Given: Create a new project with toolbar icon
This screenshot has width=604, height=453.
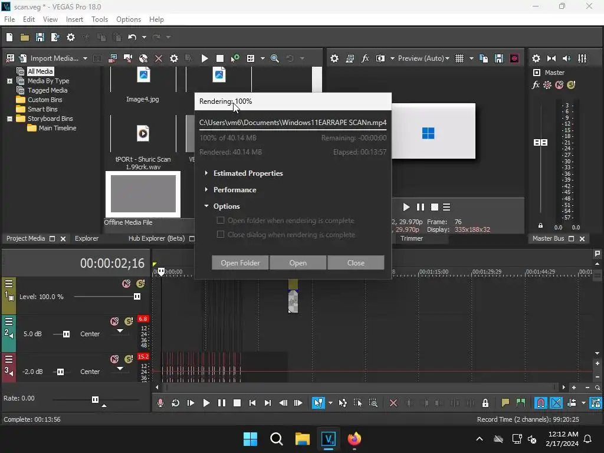Looking at the screenshot, I should click(x=9, y=37).
